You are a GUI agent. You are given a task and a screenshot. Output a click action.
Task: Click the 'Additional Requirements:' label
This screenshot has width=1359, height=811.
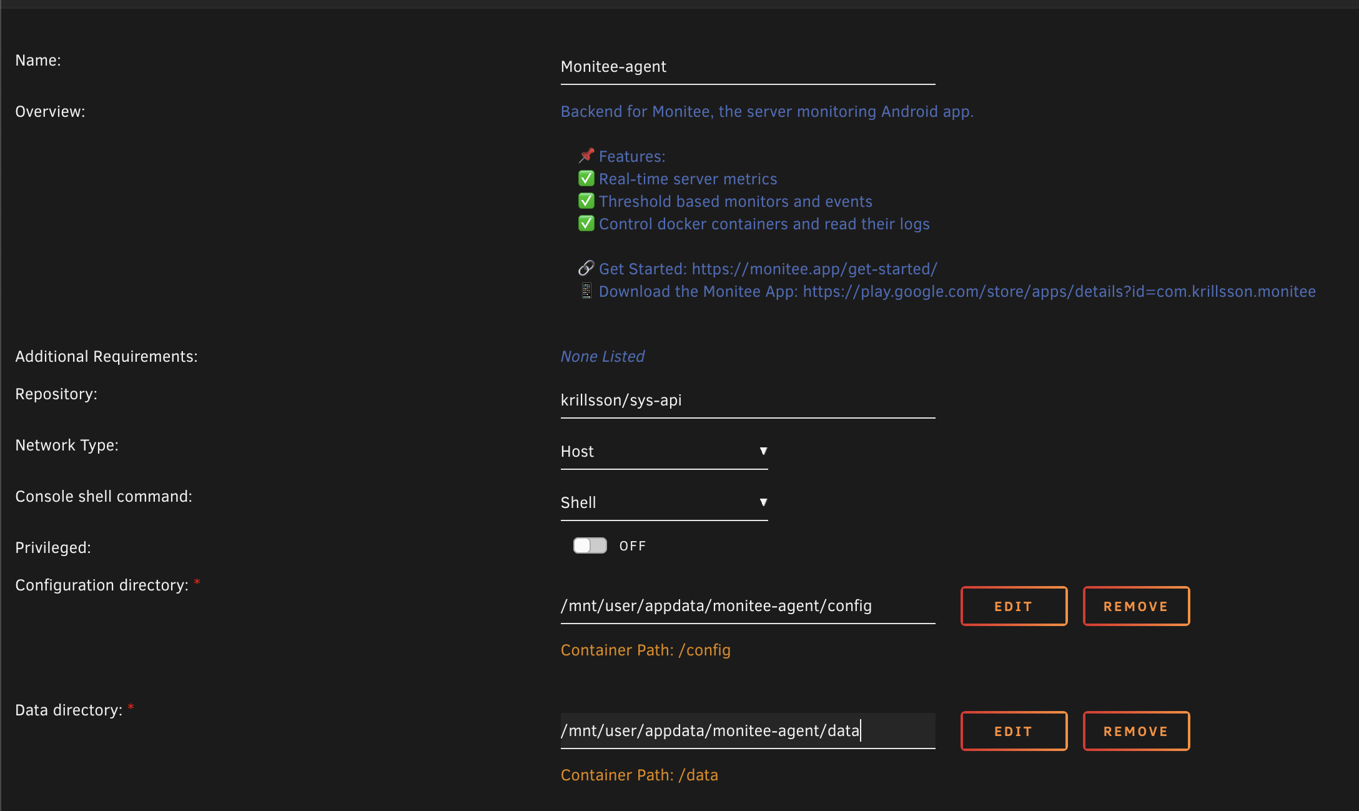[106, 357]
